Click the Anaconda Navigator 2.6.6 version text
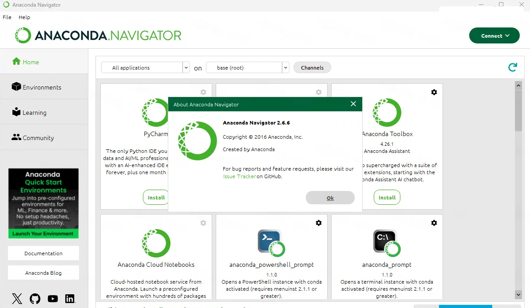530x308 pixels. 256,123
